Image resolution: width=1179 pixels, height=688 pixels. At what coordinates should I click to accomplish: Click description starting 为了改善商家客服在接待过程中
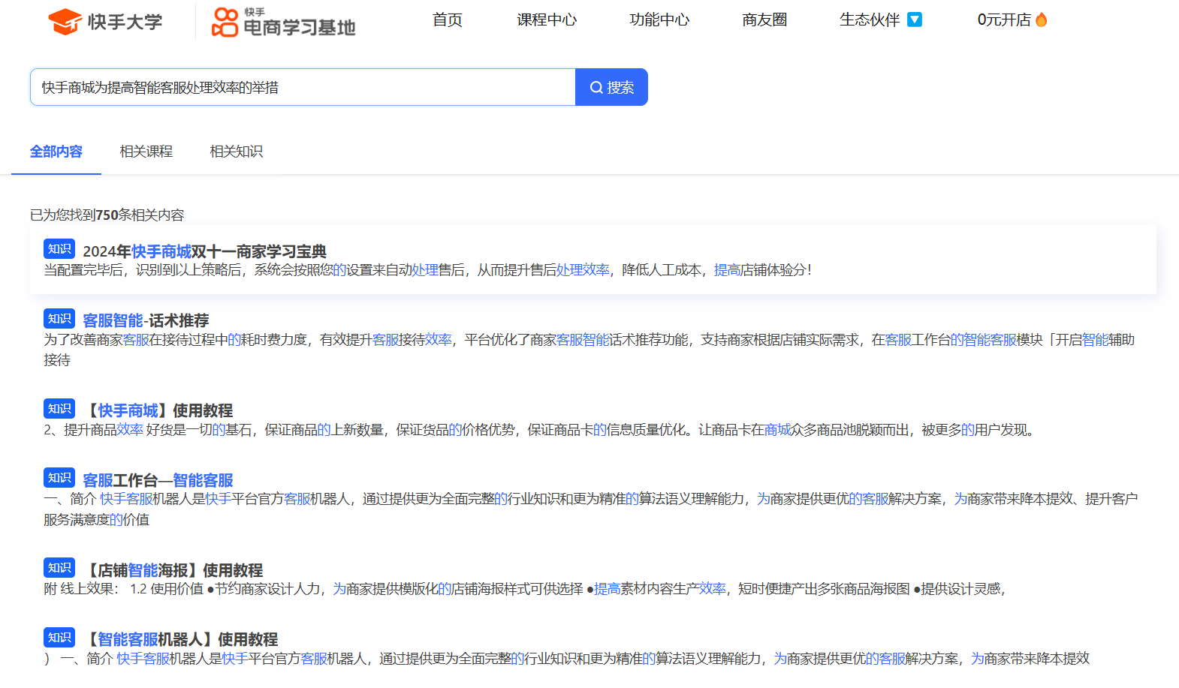pyautogui.click(x=589, y=350)
